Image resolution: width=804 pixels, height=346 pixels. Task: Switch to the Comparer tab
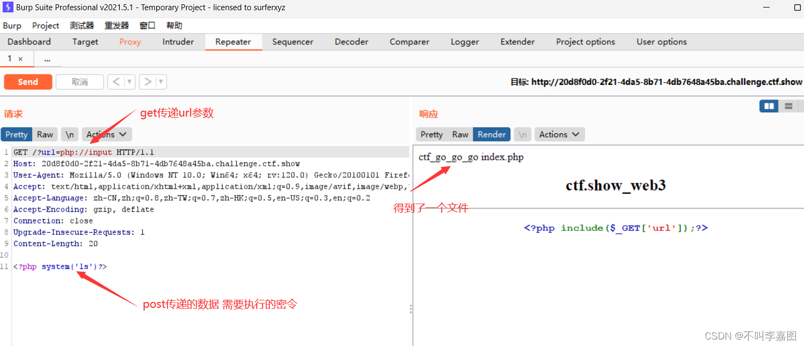410,42
